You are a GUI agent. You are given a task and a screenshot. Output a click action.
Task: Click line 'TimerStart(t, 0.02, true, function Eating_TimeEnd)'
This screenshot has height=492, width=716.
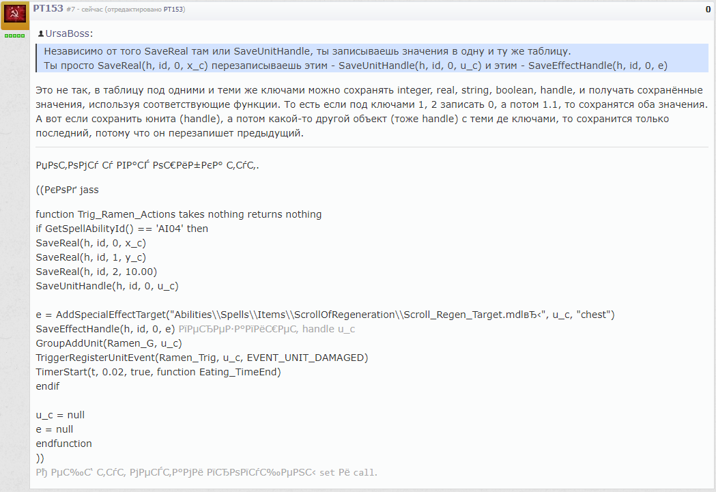pyautogui.click(x=158, y=372)
